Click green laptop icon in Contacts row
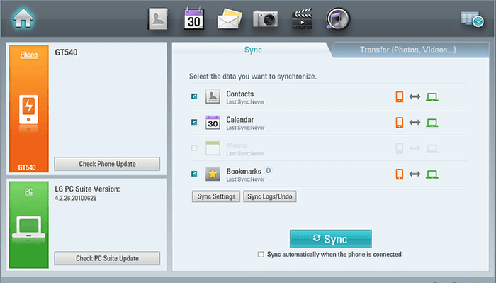This screenshot has width=496, height=283. [432, 97]
